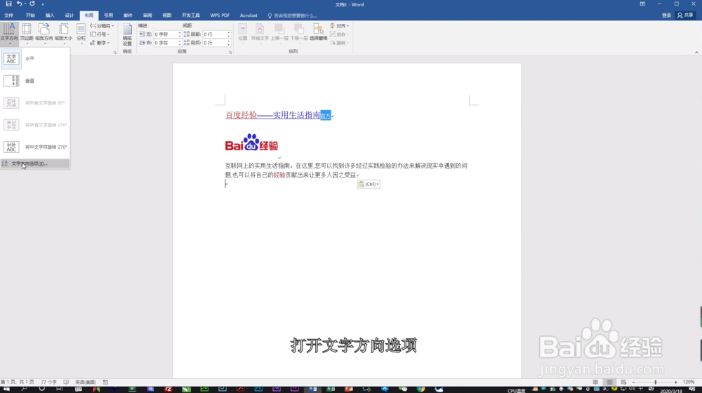
Task: Increase the right indent stepper
Action: point(180,41)
